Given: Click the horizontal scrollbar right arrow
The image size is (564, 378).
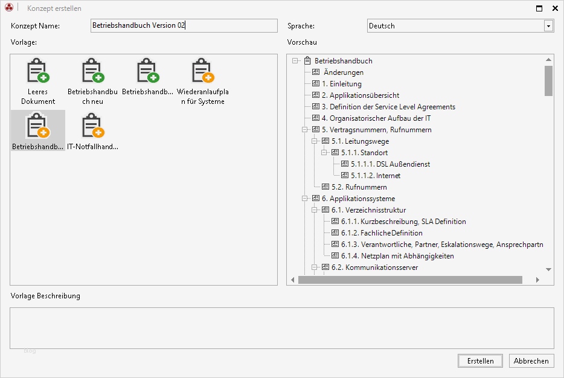Looking at the screenshot, I should [538, 280].
